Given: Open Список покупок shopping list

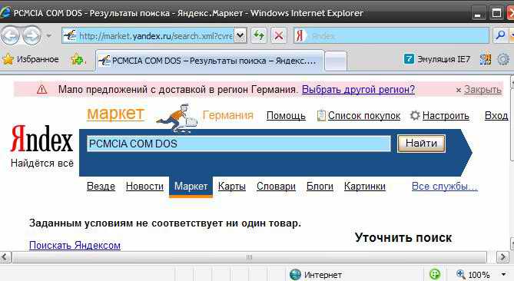Looking at the screenshot, I should tap(364, 116).
